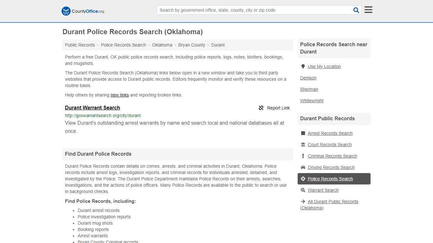Open Durant Warrant Search heading link
The height and width of the screenshot is (243, 433).
(x=93, y=108)
